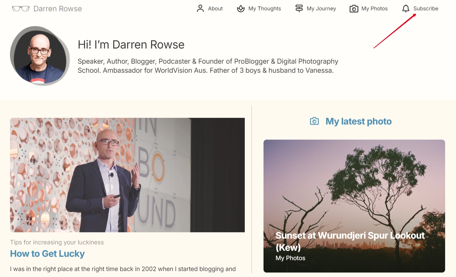Click the camera icon beside My Photos

[x=354, y=9]
